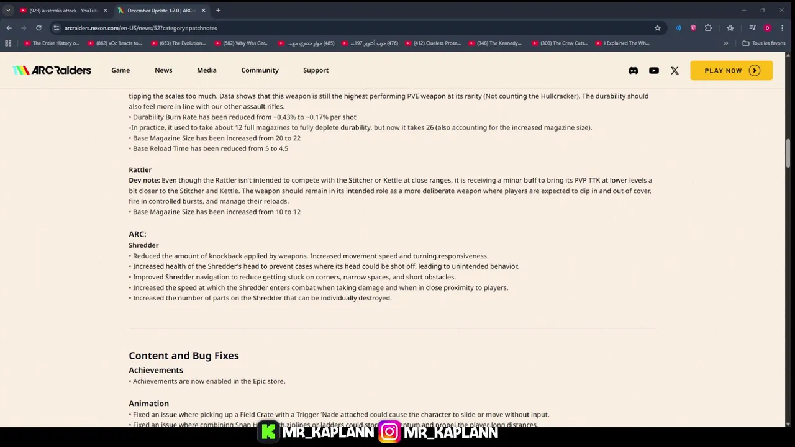Switch to the 'australia attack - YouTube' tab
The height and width of the screenshot is (447, 795).
[x=63, y=11]
